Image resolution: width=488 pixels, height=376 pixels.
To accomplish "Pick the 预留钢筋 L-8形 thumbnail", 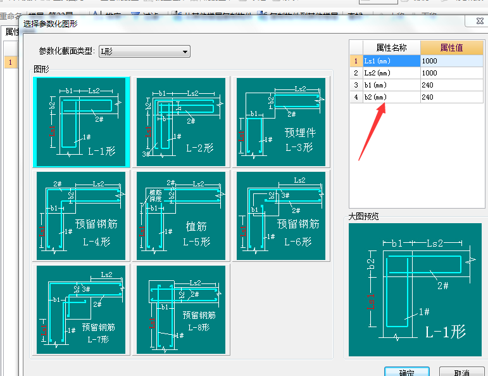I will click(x=181, y=309).
